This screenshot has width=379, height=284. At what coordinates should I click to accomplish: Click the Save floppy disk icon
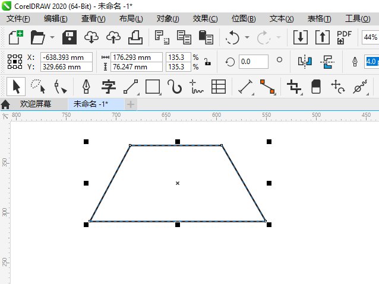69,37
